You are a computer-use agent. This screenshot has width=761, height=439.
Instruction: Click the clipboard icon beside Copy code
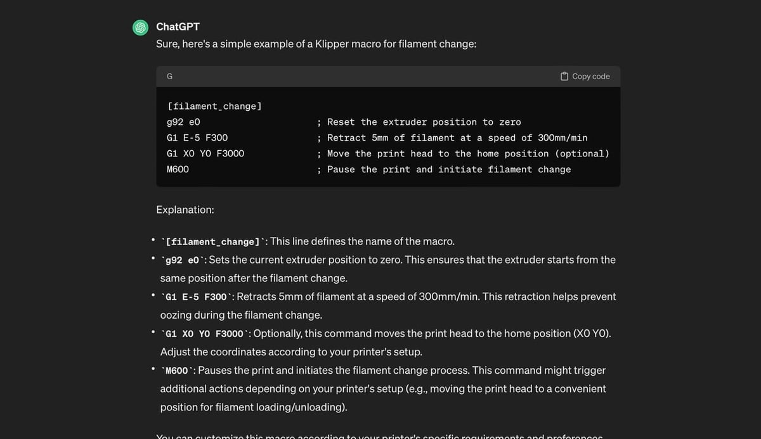tap(564, 76)
